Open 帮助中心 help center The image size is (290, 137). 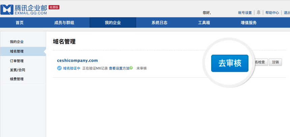[272, 13]
